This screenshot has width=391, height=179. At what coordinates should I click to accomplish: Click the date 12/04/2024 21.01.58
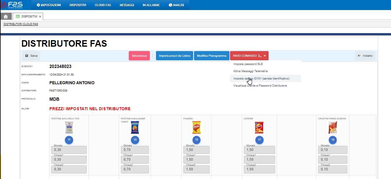tap(62, 74)
